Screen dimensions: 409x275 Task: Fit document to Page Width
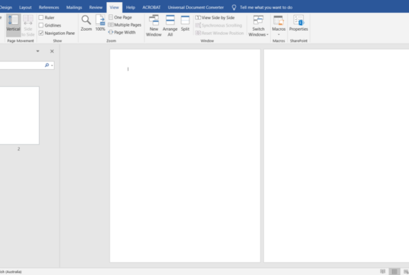(122, 32)
